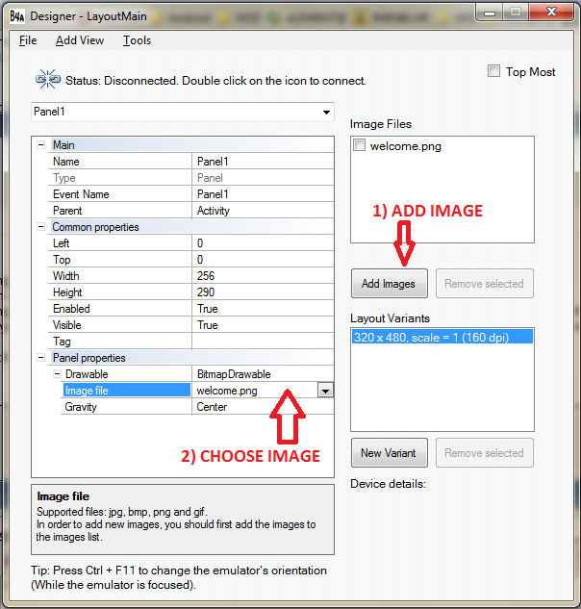Select the Width property label
Screen dimensions: 581x609
(66, 275)
